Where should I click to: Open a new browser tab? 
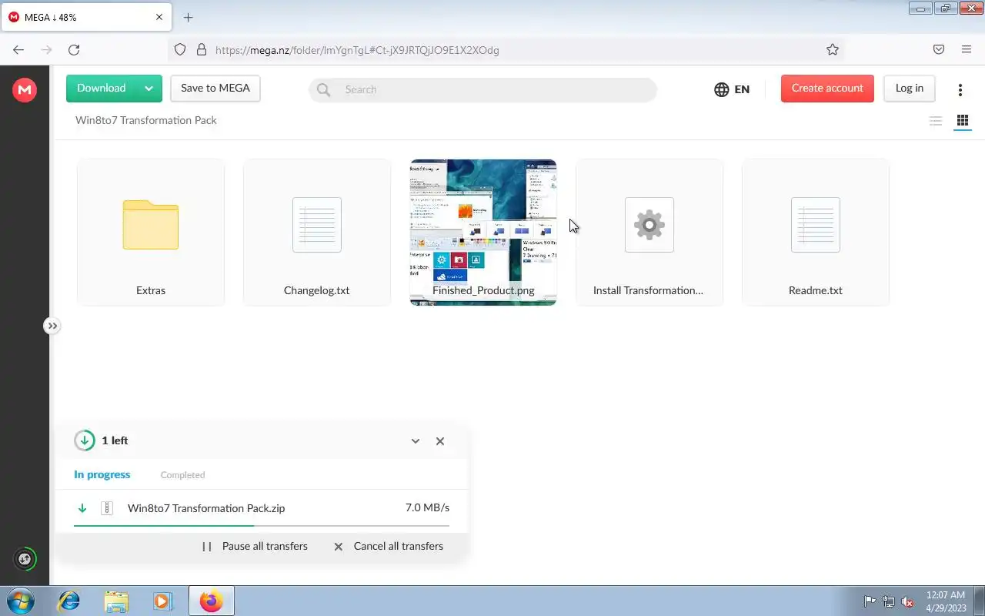click(189, 17)
